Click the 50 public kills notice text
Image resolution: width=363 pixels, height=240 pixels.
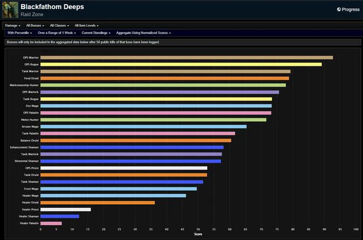pos(83,42)
